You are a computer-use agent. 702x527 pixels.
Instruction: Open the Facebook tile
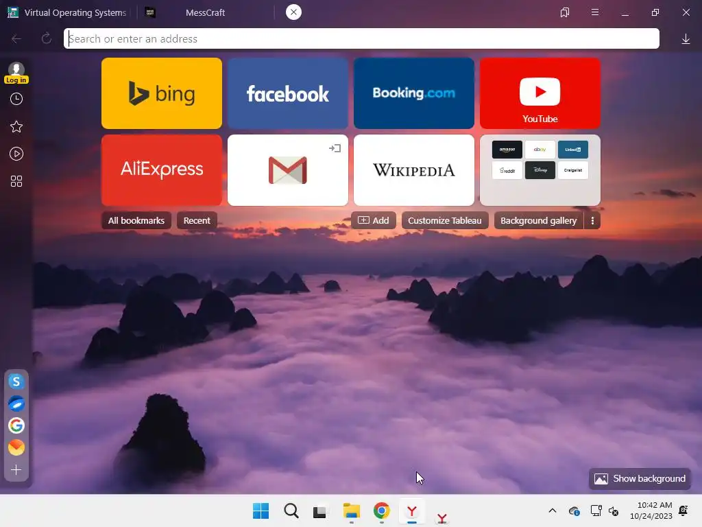pyautogui.click(x=288, y=93)
